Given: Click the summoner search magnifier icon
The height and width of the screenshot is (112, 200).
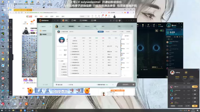Looking at the screenshot, I should click(132, 26).
